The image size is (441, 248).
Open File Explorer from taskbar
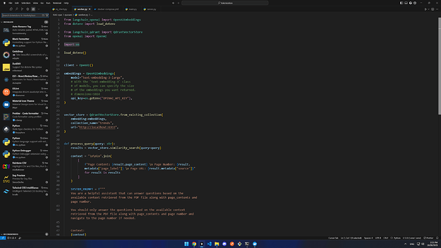click(217, 244)
